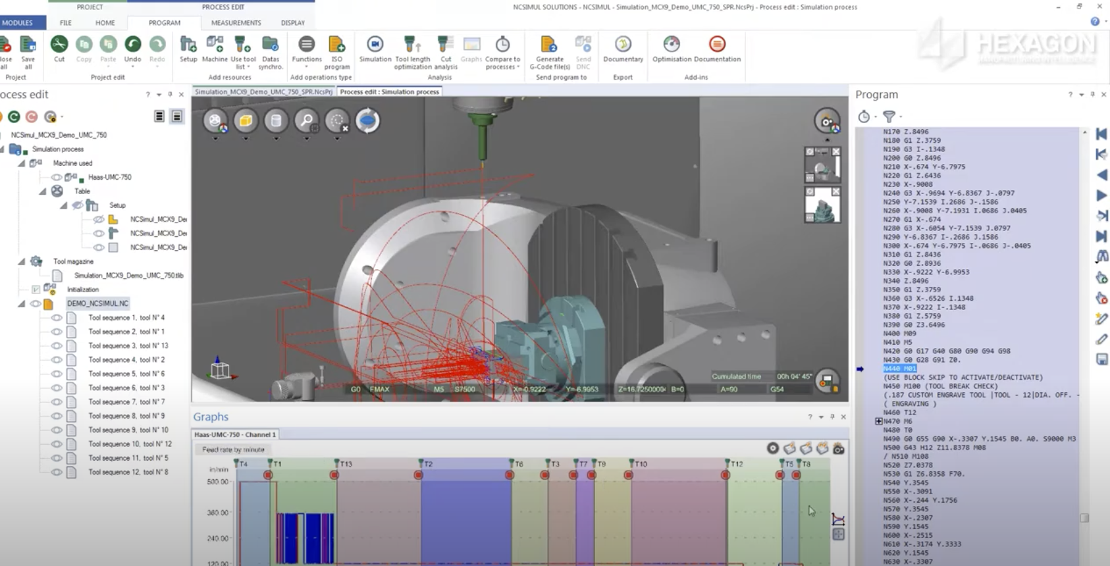This screenshot has height=566, width=1110.
Task: Select Tool sequence 5, tool N° 6
Action: coord(126,374)
